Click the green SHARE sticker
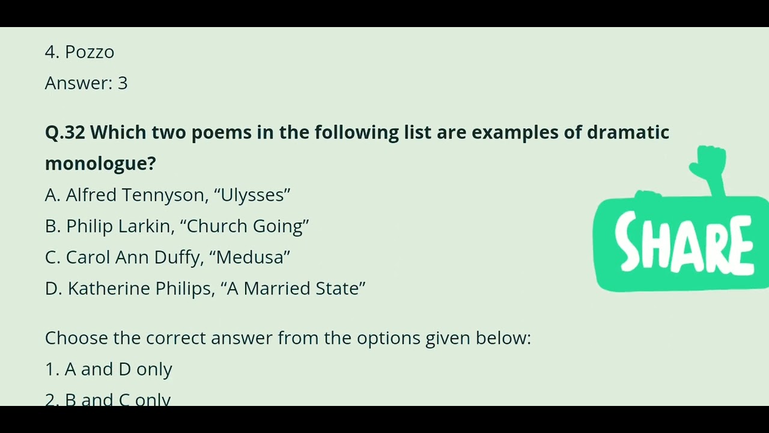Viewport: 769px width, 433px height. 682,244
